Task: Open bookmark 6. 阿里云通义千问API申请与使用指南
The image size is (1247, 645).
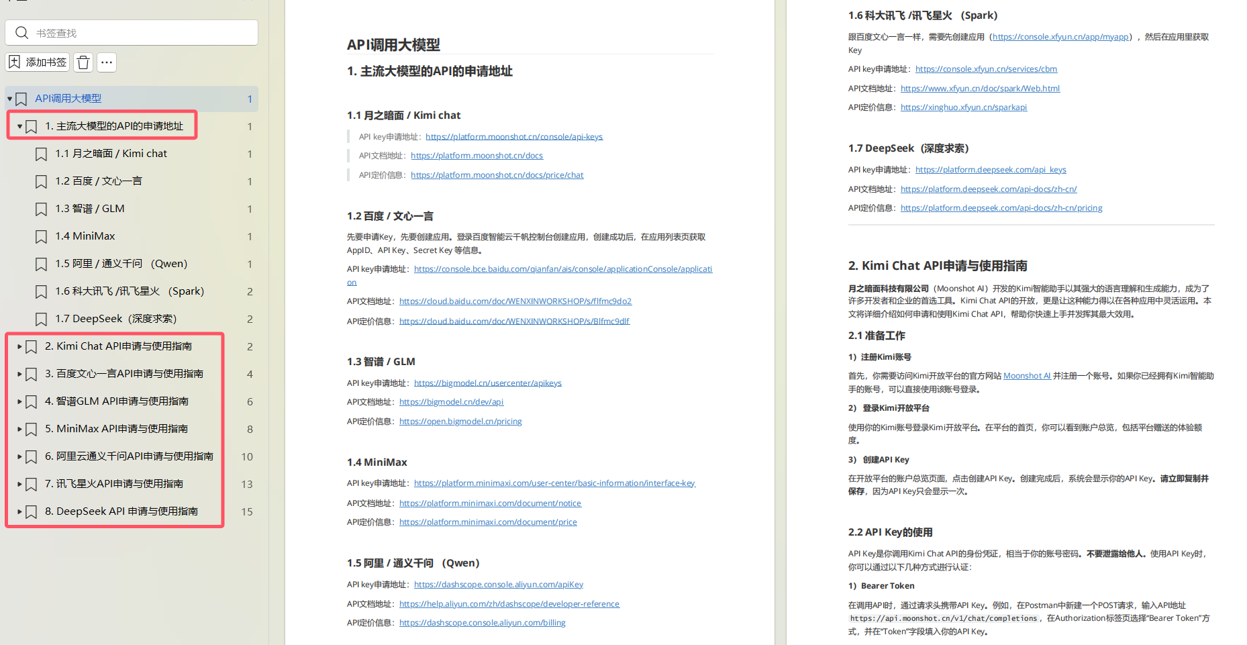Action: tap(130, 456)
